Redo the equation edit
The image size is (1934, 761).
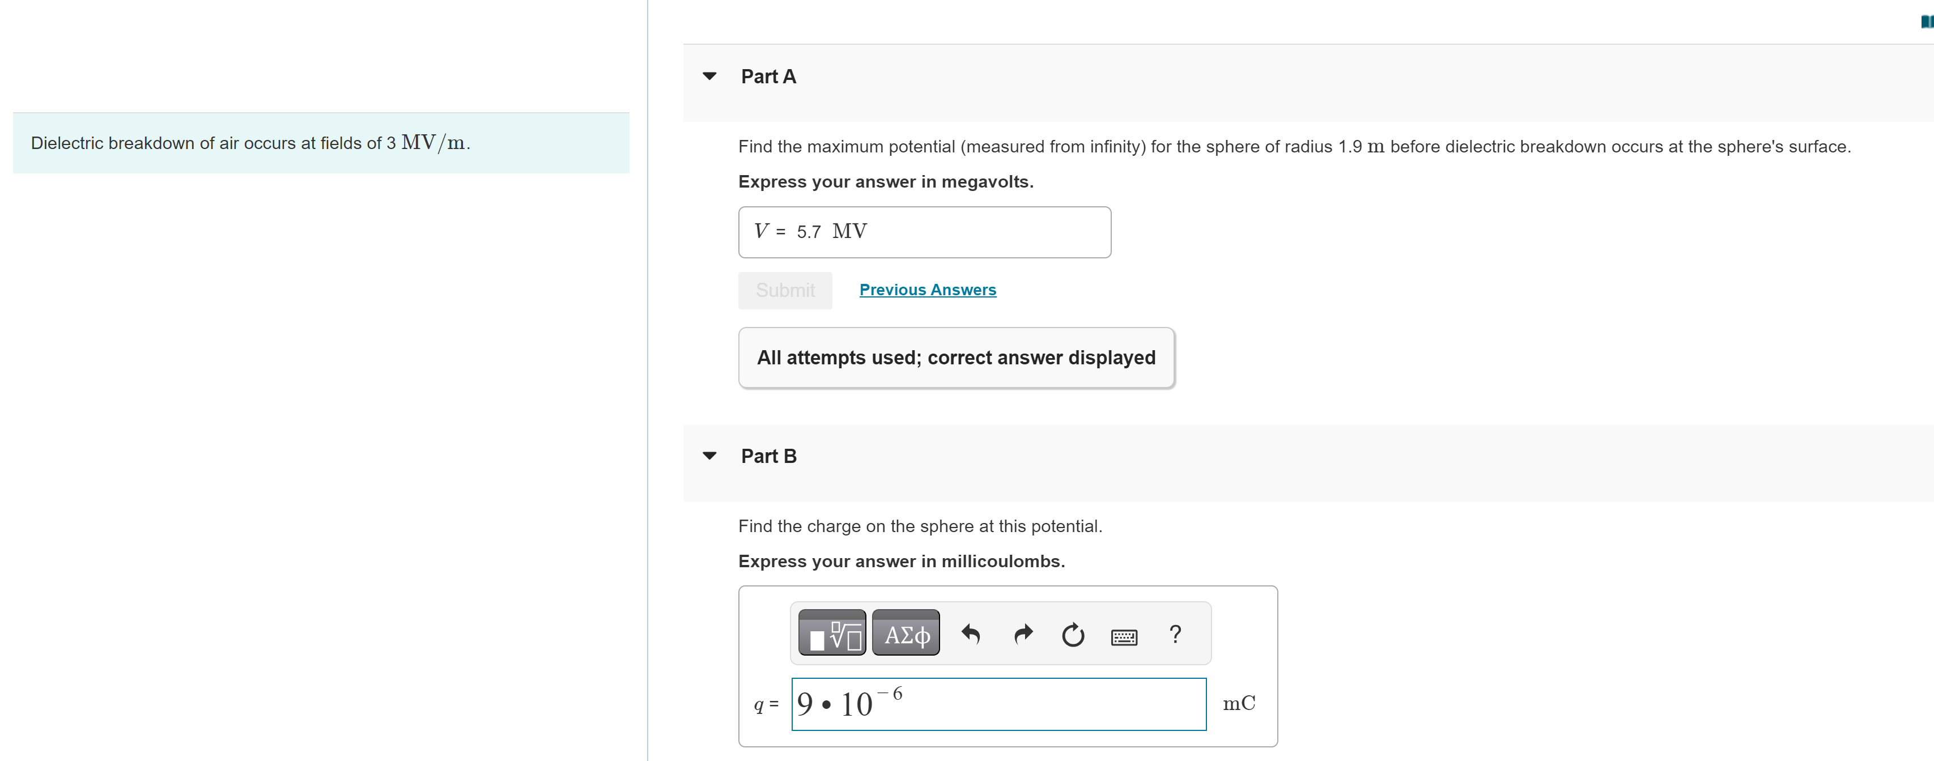[x=1022, y=634]
